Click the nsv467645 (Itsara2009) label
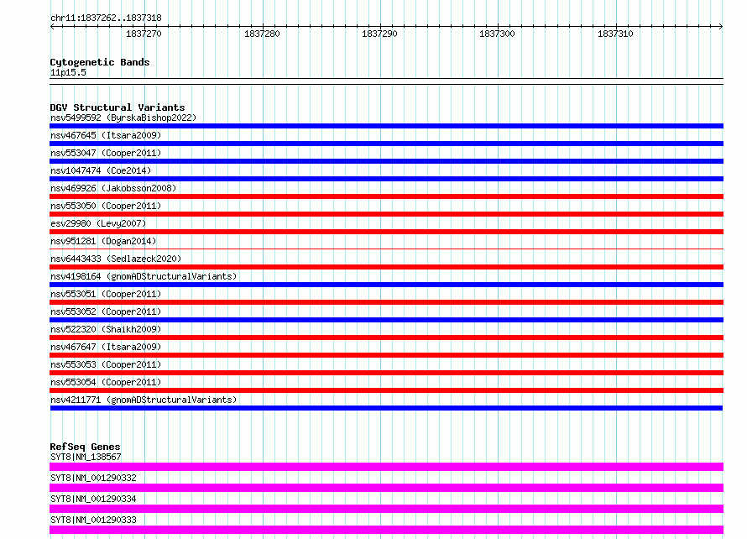 [x=106, y=135]
